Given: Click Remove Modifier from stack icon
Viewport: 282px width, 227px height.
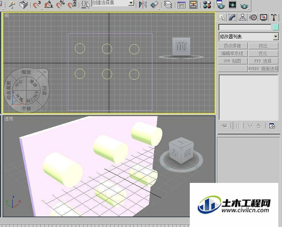Looking at the screenshot, I should click(x=259, y=125).
